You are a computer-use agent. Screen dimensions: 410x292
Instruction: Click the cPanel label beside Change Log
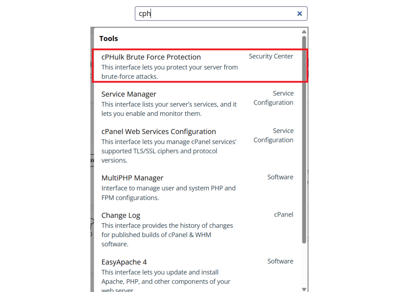click(x=283, y=215)
